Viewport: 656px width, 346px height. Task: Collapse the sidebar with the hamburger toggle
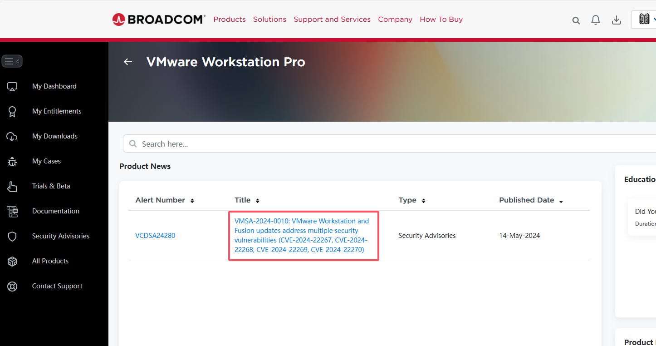point(12,61)
